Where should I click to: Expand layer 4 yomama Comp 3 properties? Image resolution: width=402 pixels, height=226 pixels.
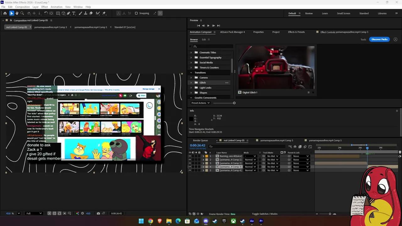click(x=203, y=167)
